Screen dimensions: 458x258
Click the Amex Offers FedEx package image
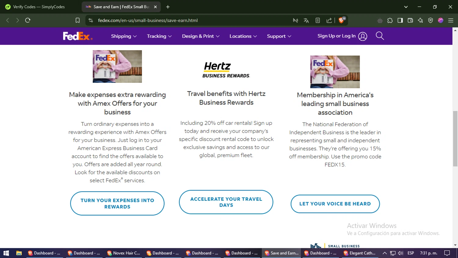pos(117,66)
